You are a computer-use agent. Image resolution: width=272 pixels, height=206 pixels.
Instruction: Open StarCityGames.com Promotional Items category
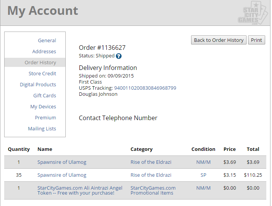153,190
